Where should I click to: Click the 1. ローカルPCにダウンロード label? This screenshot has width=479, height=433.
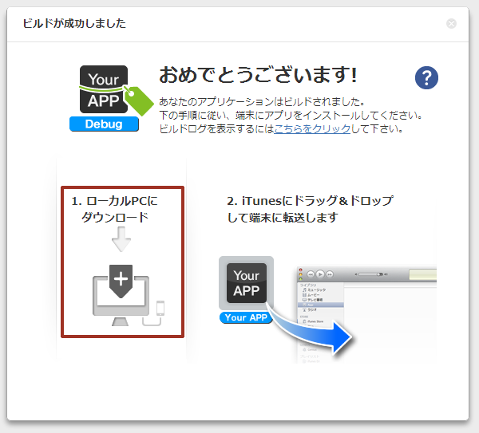[x=114, y=209]
